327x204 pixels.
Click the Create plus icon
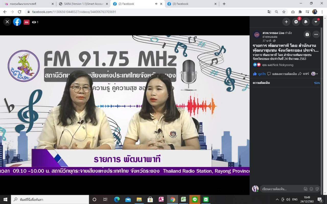tap(286, 22)
